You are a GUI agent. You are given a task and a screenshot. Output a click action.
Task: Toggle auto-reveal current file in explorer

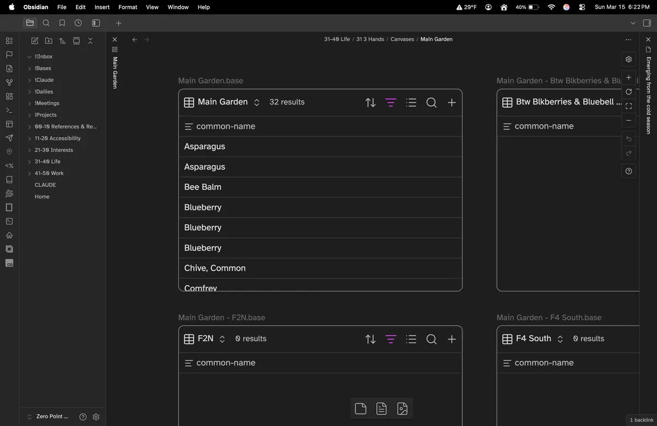click(77, 41)
